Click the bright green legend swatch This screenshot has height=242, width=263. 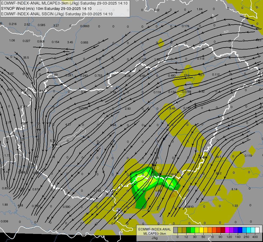[193, 230]
